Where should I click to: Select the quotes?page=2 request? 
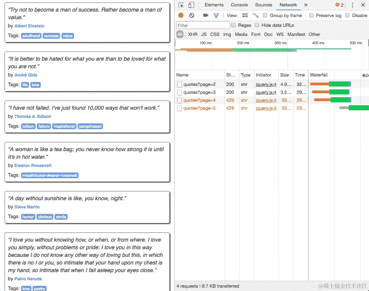click(200, 84)
